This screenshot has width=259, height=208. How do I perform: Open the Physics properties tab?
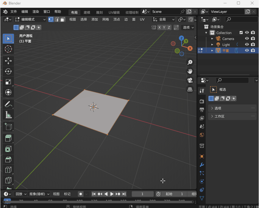pyautogui.click(x=202, y=181)
